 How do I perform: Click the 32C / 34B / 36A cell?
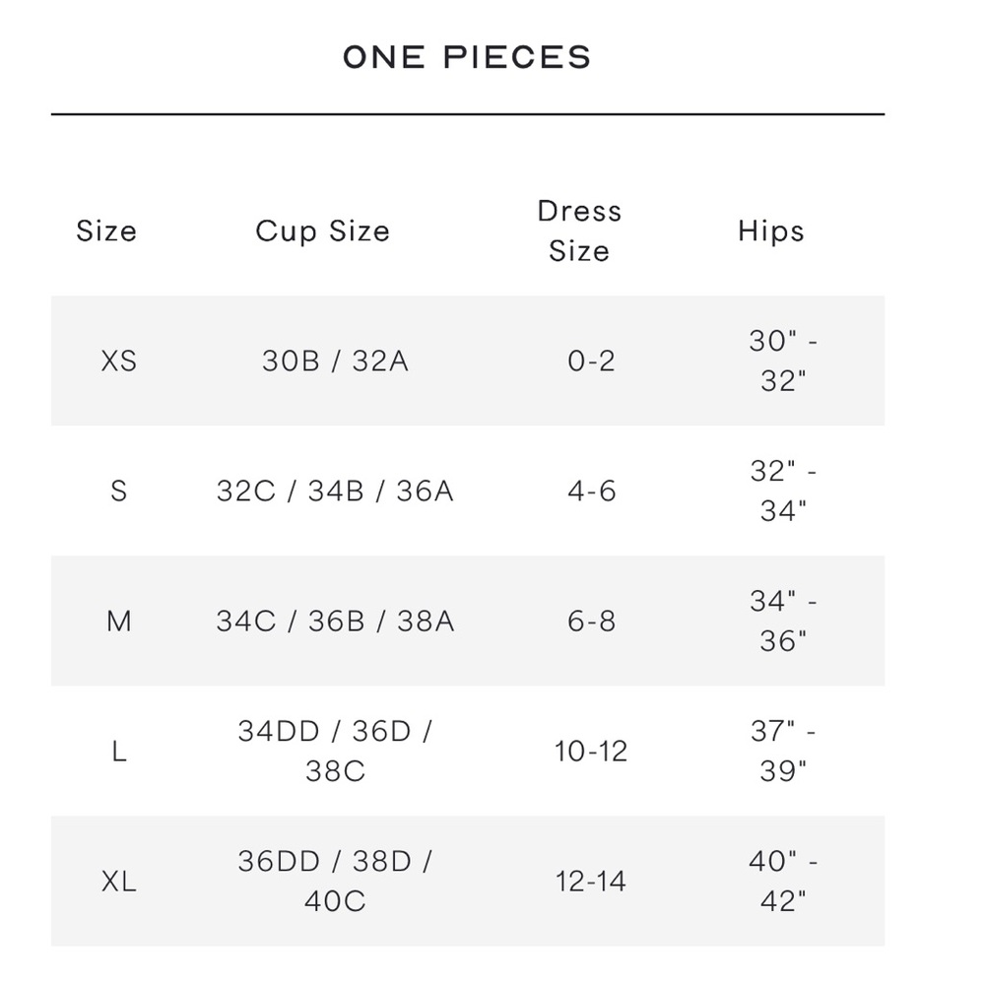336,492
